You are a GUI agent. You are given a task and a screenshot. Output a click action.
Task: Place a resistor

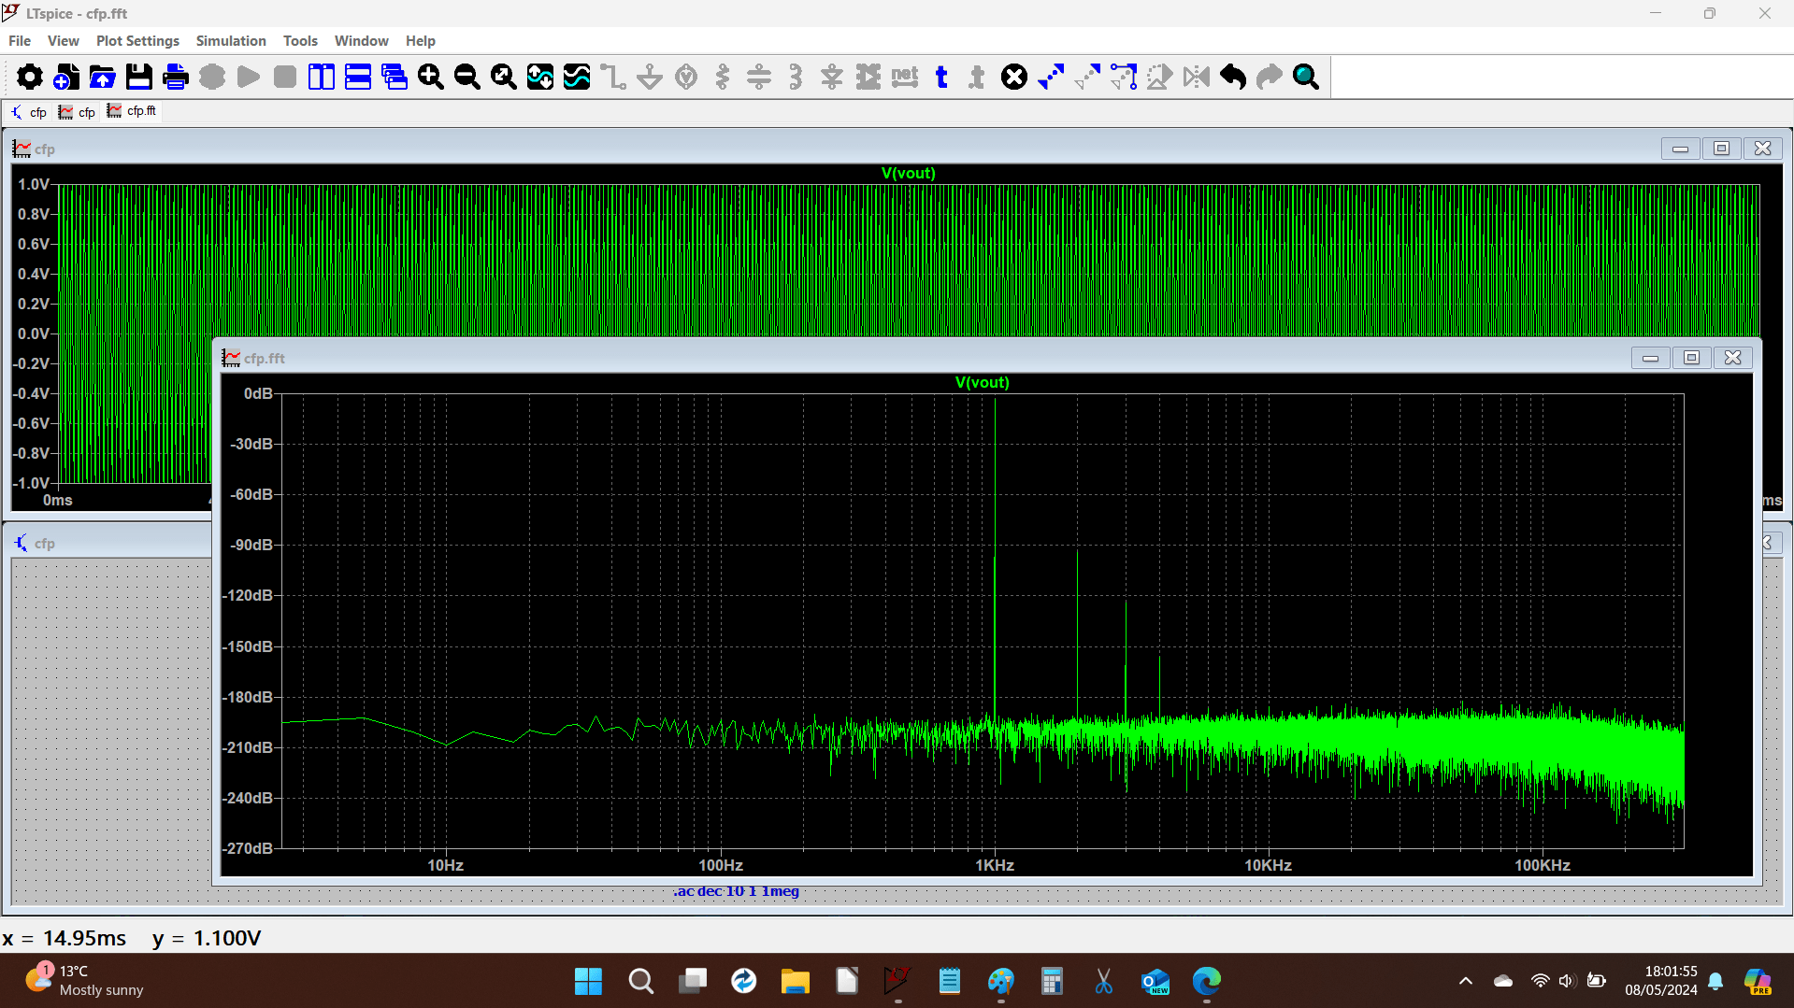pyautogui.click(x=723, y=77)
